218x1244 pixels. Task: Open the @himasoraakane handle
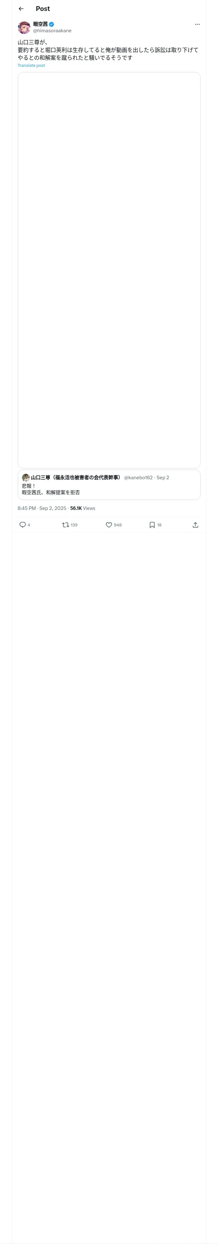tap(52, 31)
